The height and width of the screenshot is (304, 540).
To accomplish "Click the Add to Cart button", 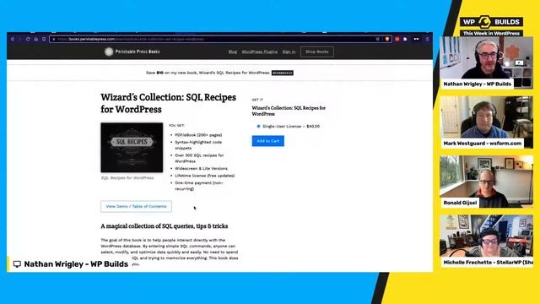I will (268, 141).
